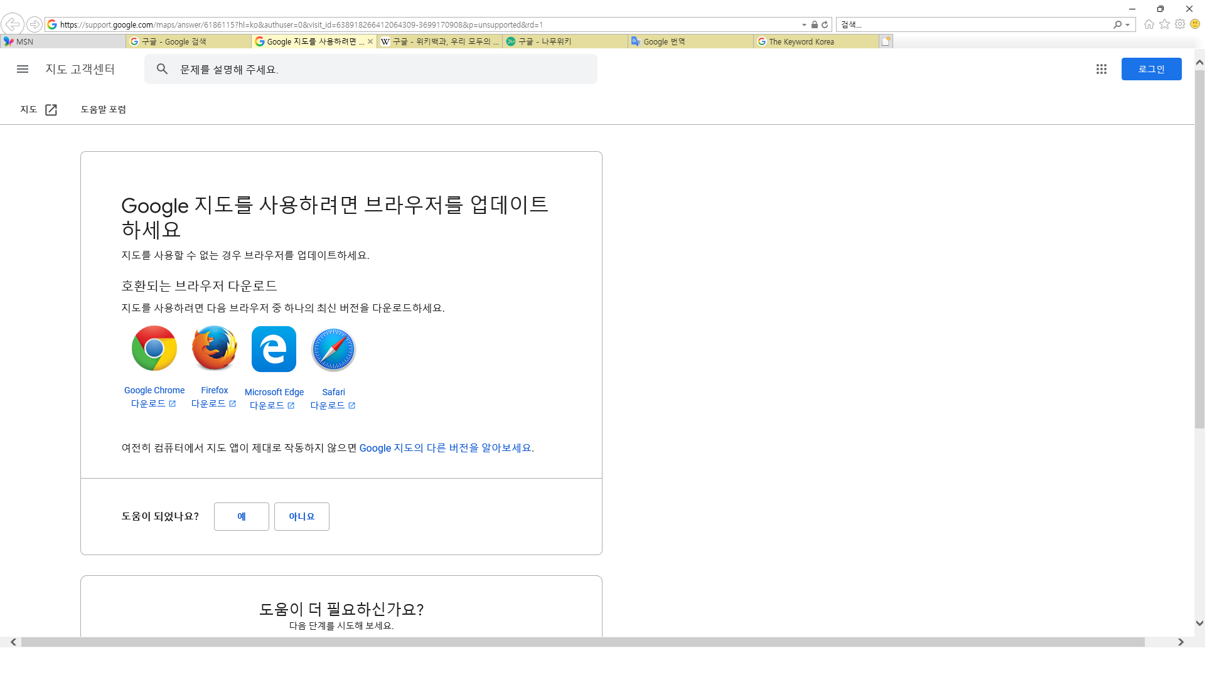Image resolution: width=1205 pixels, height=685 pixels.
Task: Answer 아니요 to helpful question
Action: tap(301, 516)
